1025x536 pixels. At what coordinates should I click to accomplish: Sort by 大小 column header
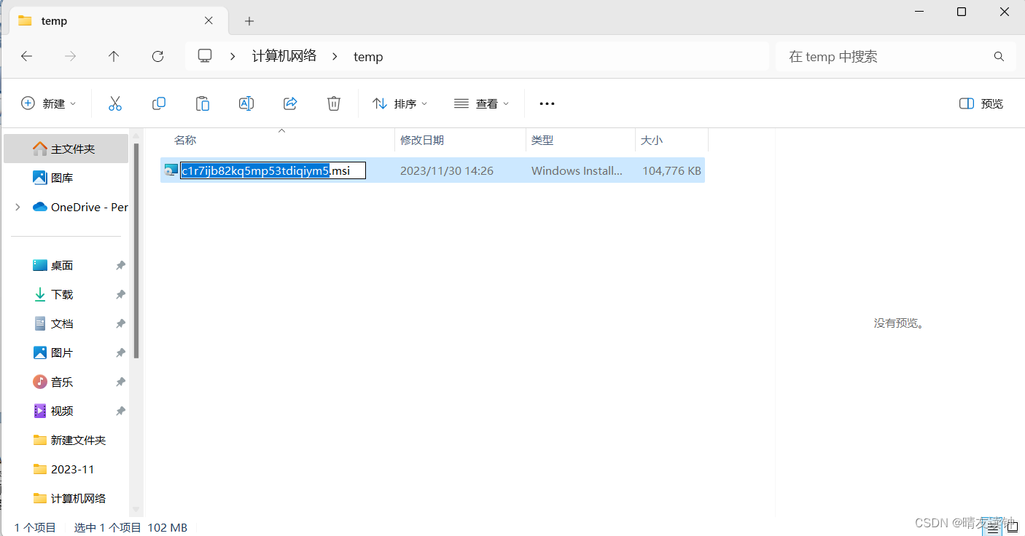click(x=652, y=140)
